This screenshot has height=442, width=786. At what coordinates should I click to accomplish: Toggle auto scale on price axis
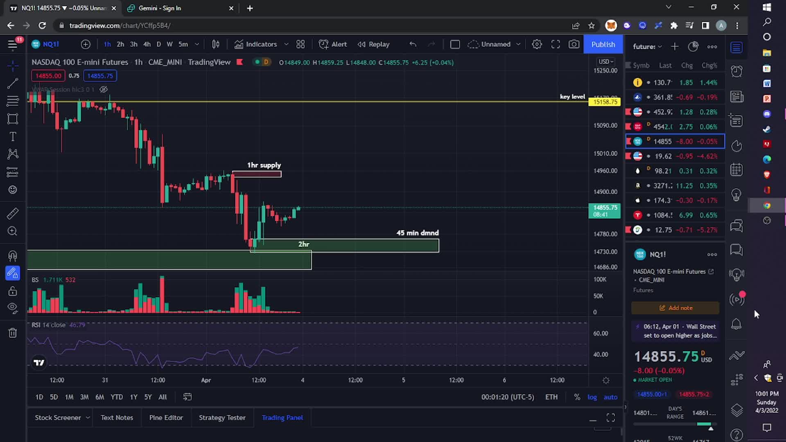click(610, 397)
